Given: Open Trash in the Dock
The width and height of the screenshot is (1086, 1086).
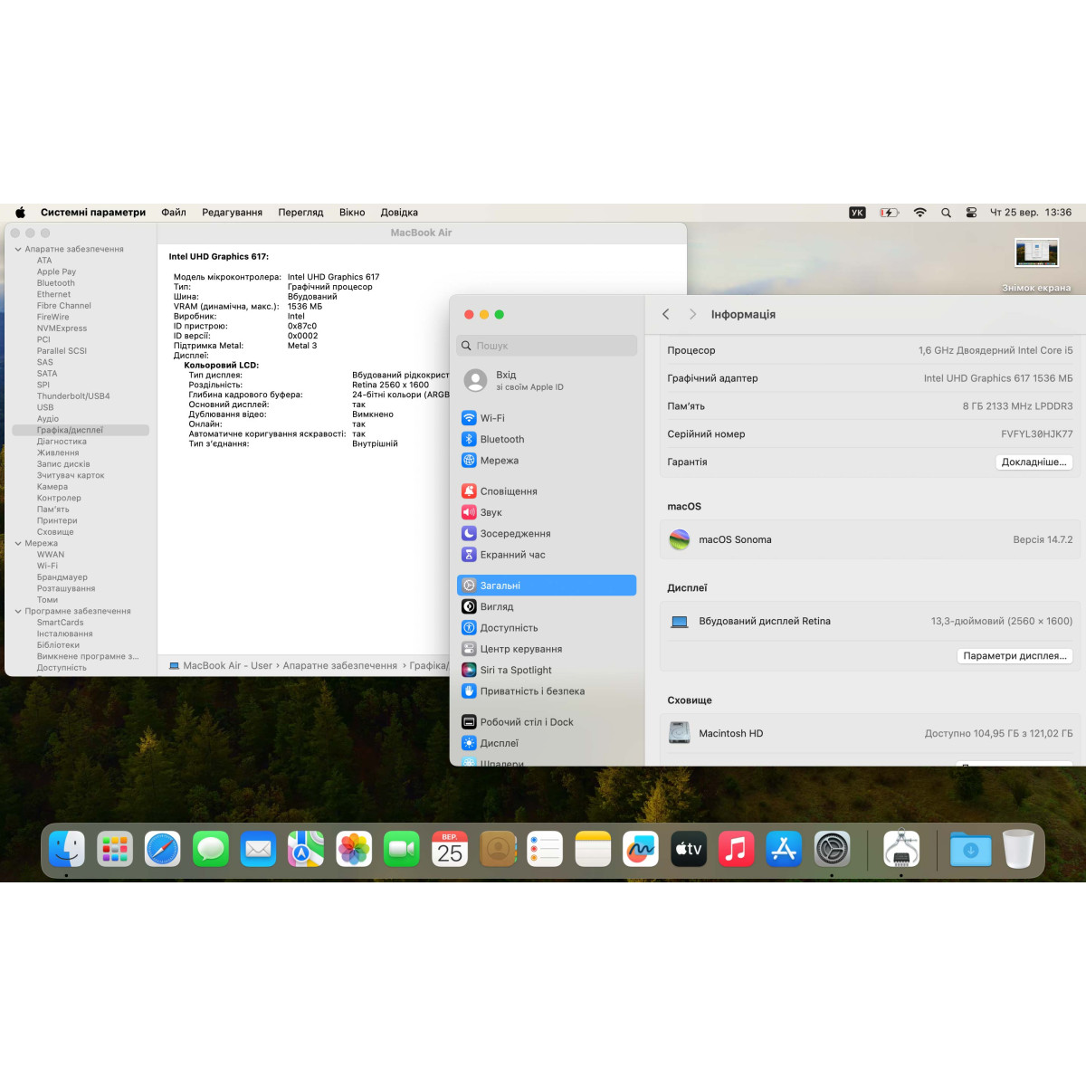Looking at the screenshot, I should 1018,849.
